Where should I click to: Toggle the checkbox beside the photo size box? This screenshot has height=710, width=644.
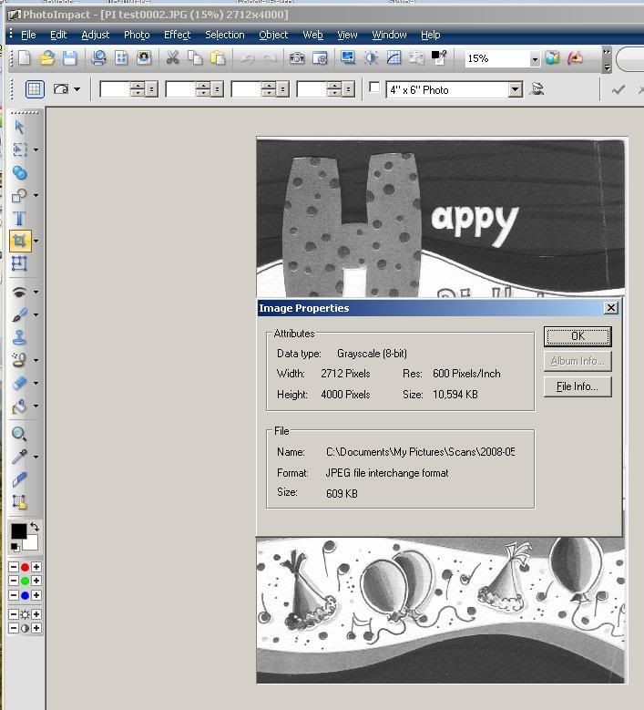pyautogui.click(x=374, y=88)
